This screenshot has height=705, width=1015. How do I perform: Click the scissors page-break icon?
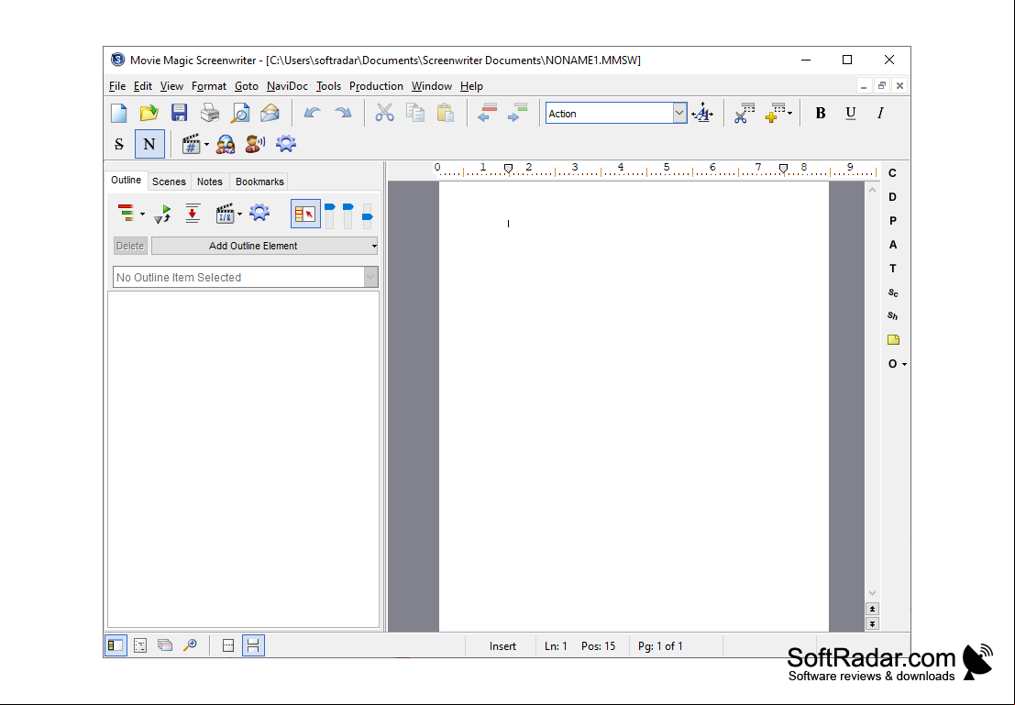[745, 114]
